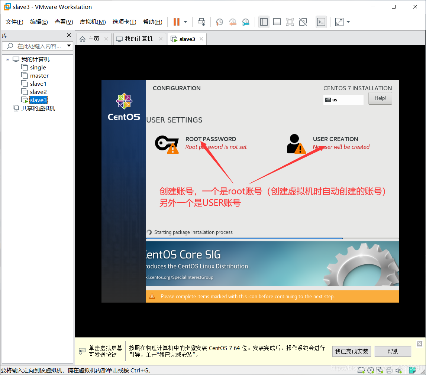This screenshot has width=426, height=375.
Task: Click the Help! button in installer
Action: (x=380, y=98)
